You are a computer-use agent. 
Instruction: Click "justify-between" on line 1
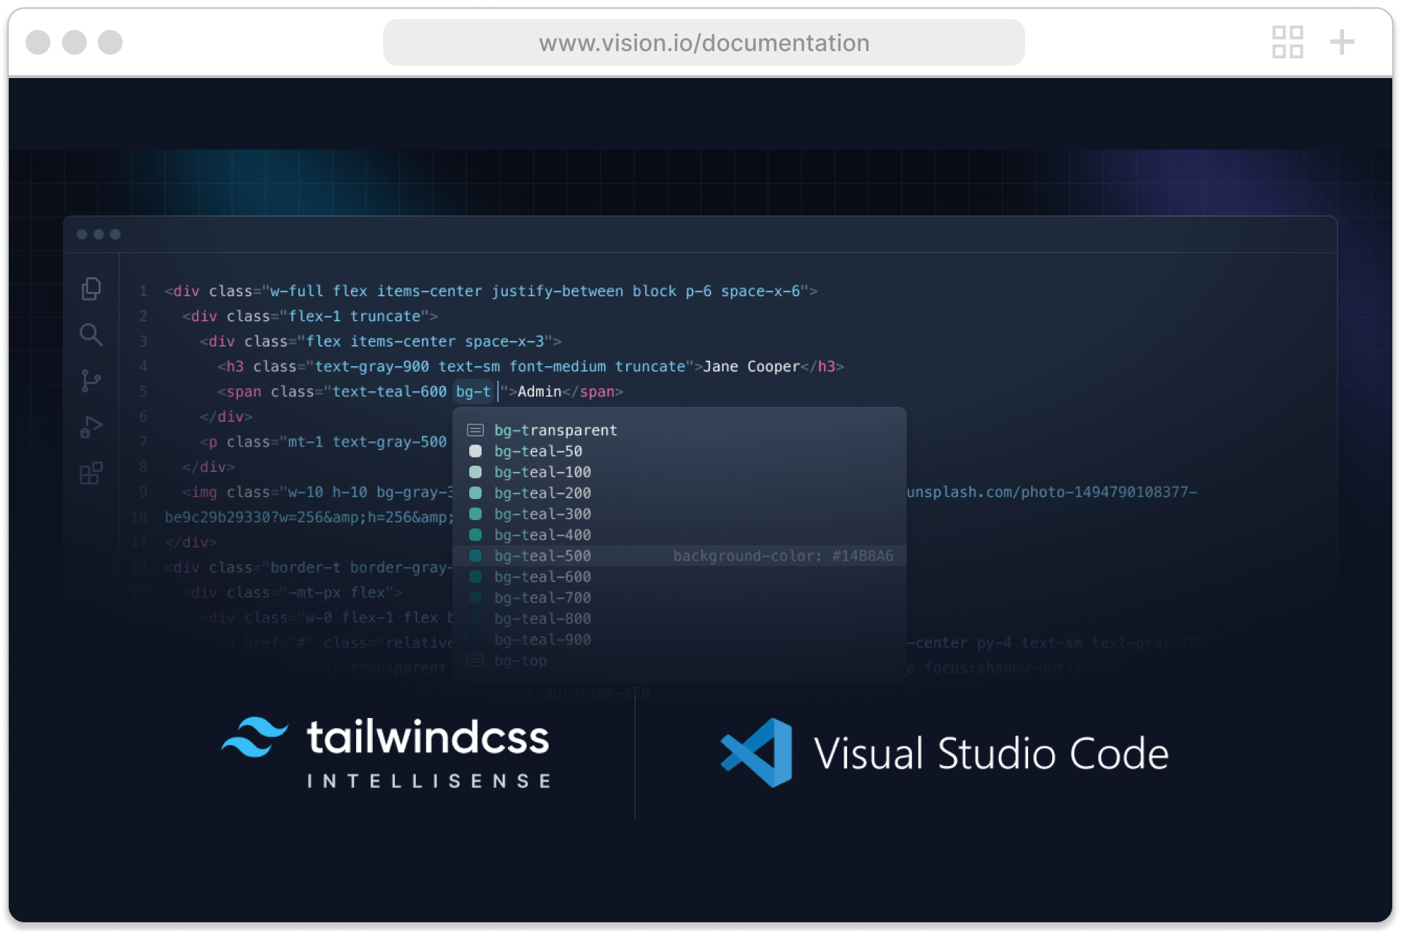tap(557, 291)
